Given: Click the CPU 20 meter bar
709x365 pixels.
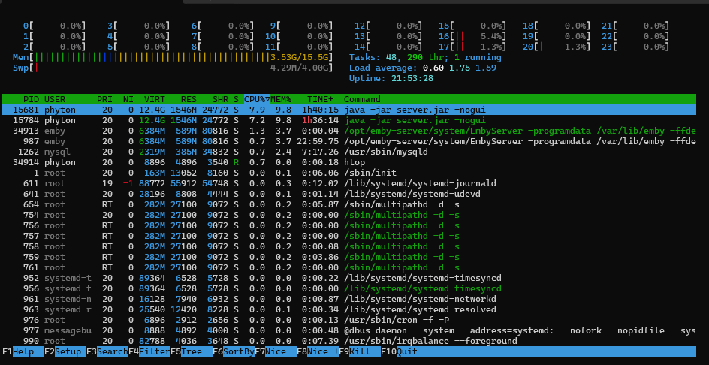Looking at the screenshot, I should pyautogui.click(x=557, y=47).
